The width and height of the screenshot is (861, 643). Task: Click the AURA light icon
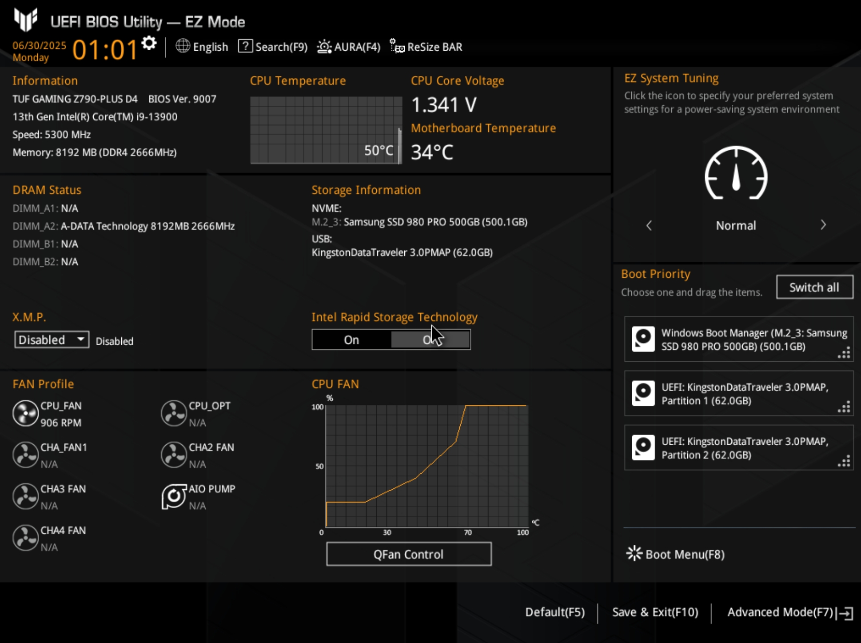coord(324,46)
